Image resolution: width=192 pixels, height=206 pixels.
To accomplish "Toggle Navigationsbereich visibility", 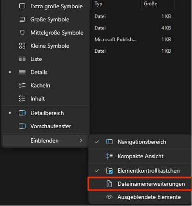I will click(139, 142).
